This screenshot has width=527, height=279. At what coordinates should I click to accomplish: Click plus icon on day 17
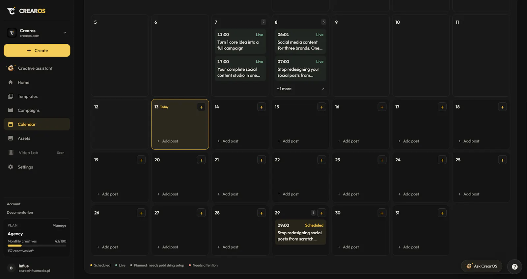(442, 107)
